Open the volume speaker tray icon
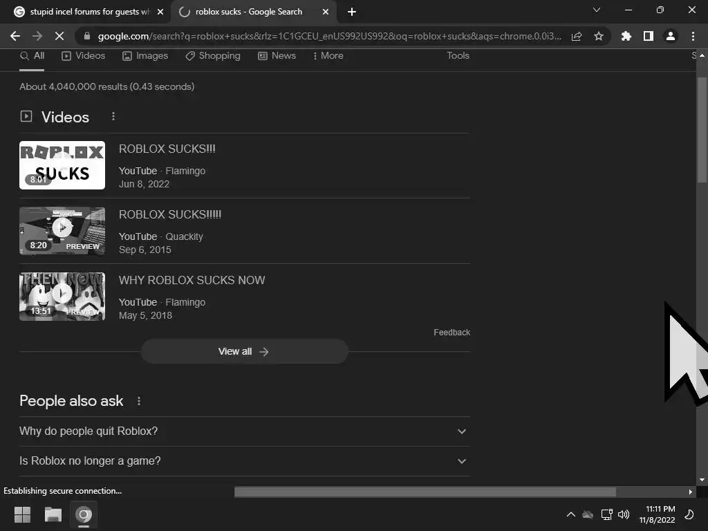 pos(624,514)
